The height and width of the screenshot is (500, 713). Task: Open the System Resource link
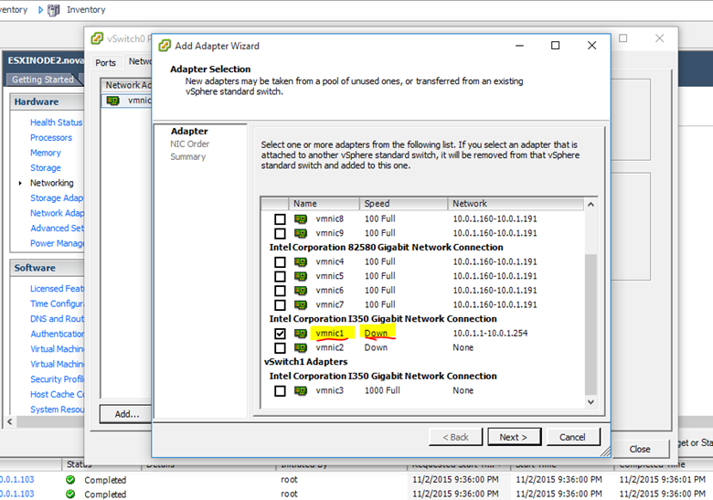[57, 410]
